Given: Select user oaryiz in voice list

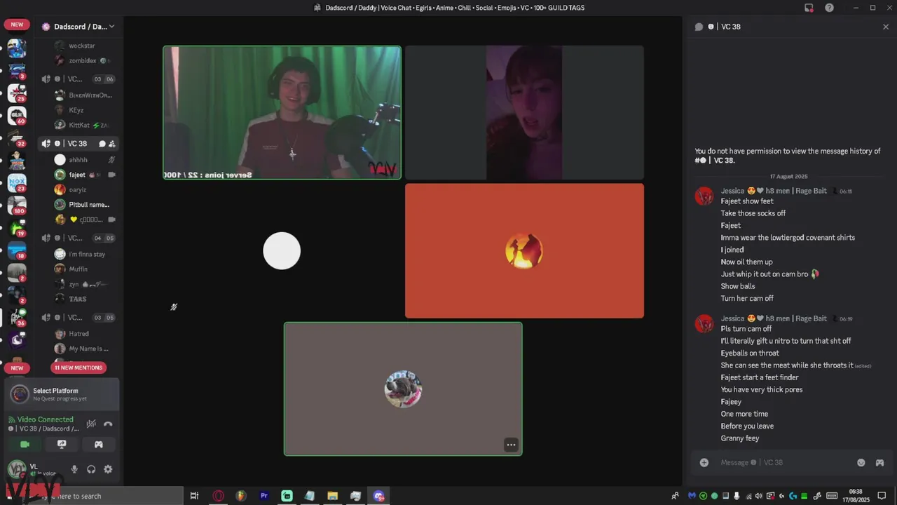Looking at the screenshot, I should click(84, 189).
